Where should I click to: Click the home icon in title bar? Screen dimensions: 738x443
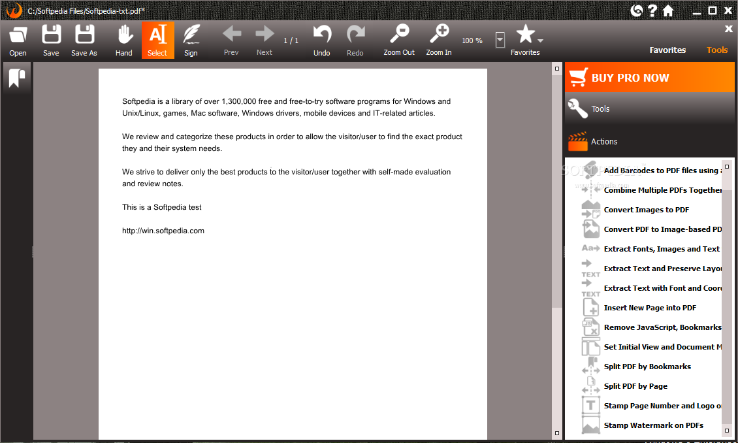point(668,10)
